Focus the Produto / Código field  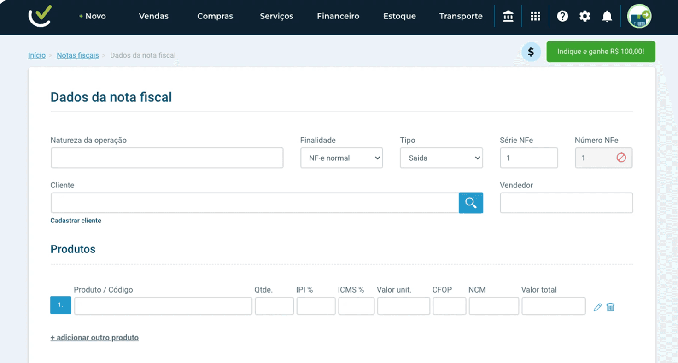(x=163, y=306)
